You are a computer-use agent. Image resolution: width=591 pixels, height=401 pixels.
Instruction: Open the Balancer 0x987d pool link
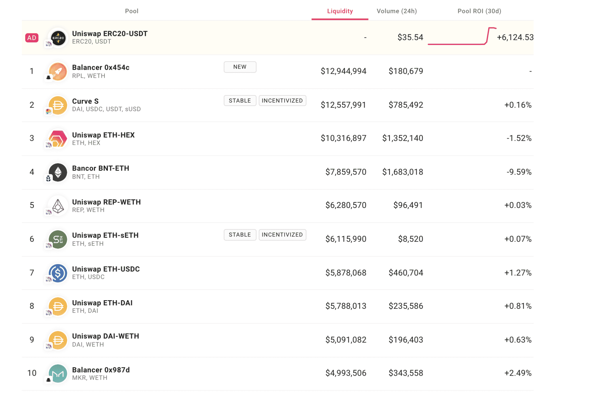pyautogui.click(x=101, y=370)
